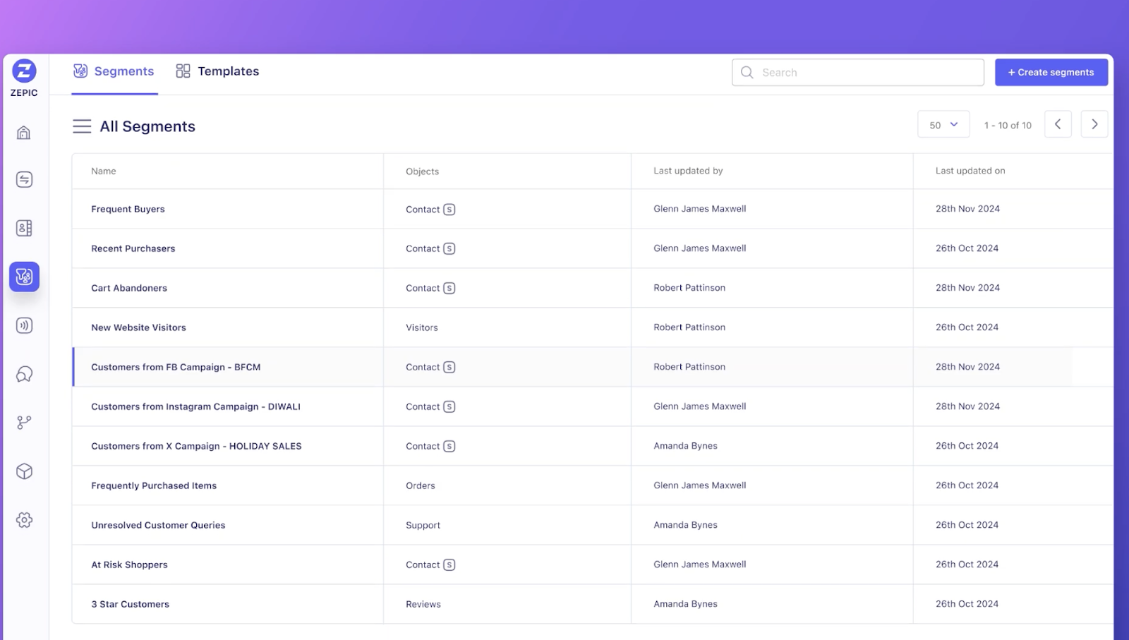Viewport: 1129px width, 640px height.
Task: Open the Frequent Buyers segment
Action: click(x=128, y=209)
